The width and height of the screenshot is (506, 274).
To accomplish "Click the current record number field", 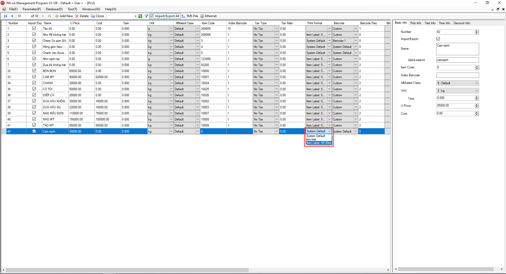I will coord(23,16).
